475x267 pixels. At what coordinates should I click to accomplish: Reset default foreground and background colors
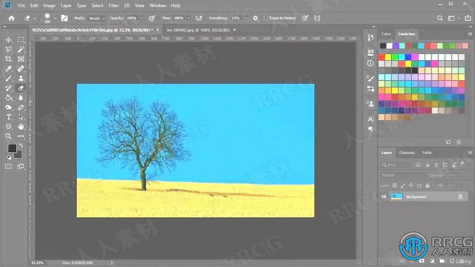pyautogui.click(x=9, y=157)
